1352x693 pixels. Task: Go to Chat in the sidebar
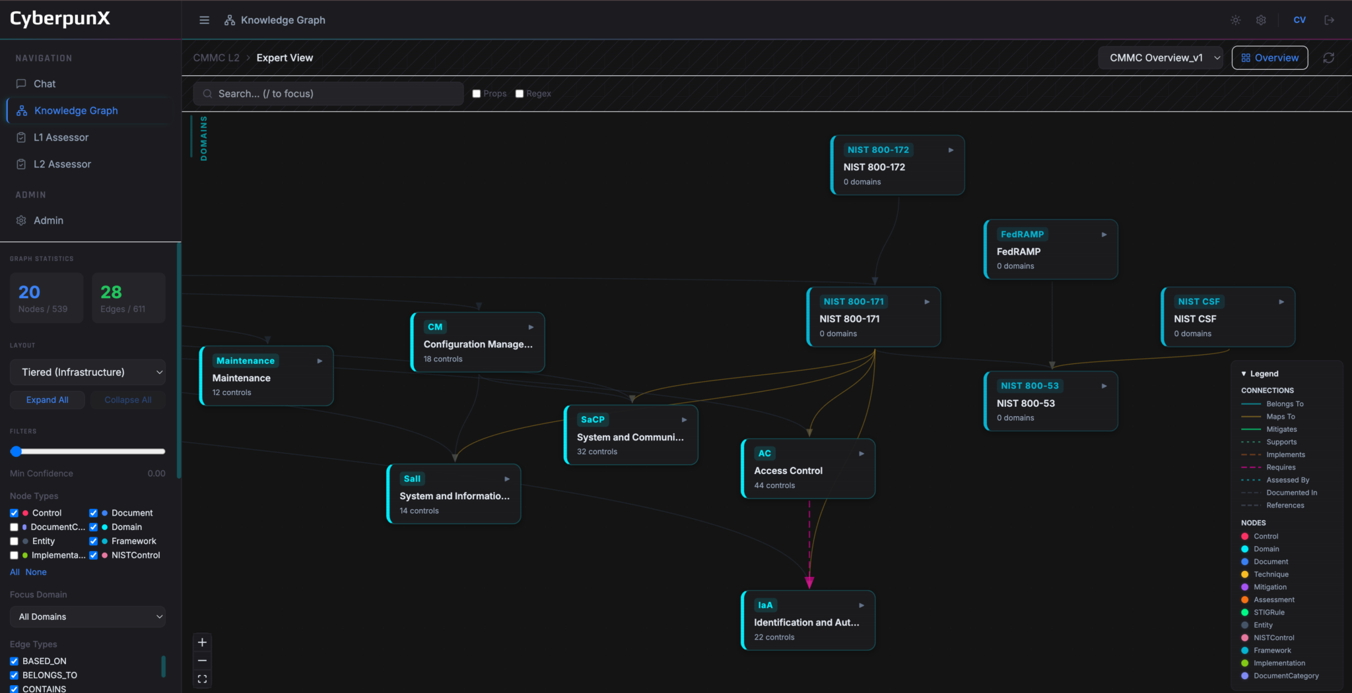tap(44, 84)
